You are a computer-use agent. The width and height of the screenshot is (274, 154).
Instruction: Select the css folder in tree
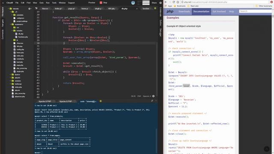18,27
